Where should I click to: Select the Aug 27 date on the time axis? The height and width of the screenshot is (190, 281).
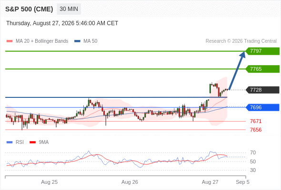(210, 182)
